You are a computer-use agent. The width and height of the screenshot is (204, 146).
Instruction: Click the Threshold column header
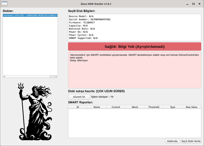[154, 107]
